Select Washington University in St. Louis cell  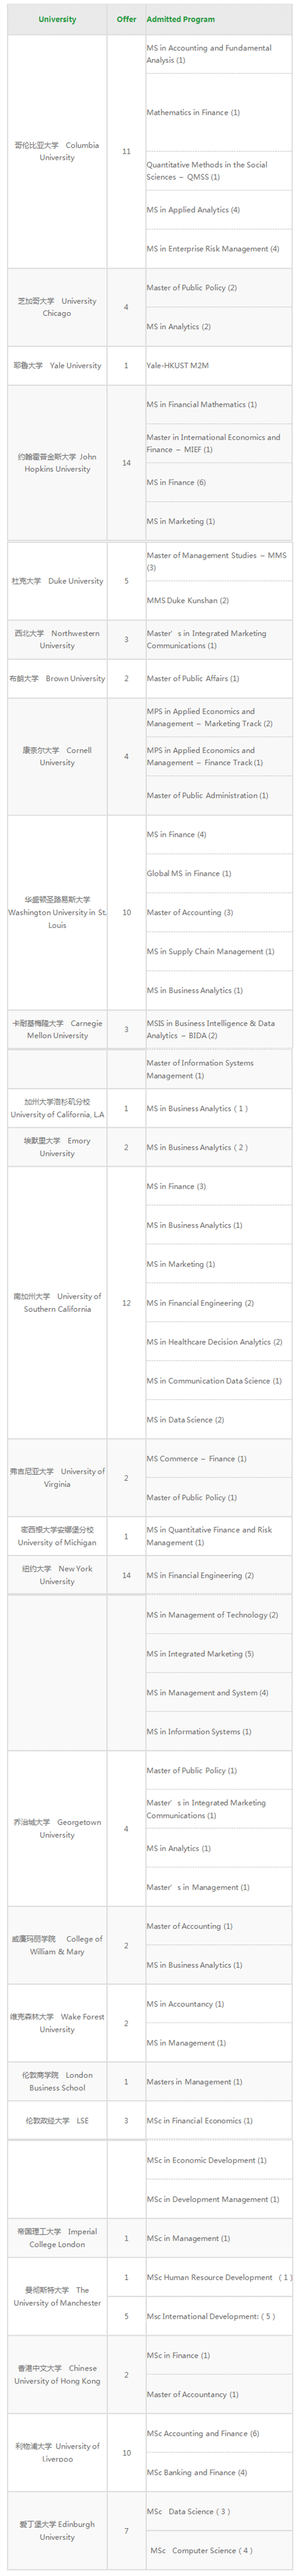(57, 912)
